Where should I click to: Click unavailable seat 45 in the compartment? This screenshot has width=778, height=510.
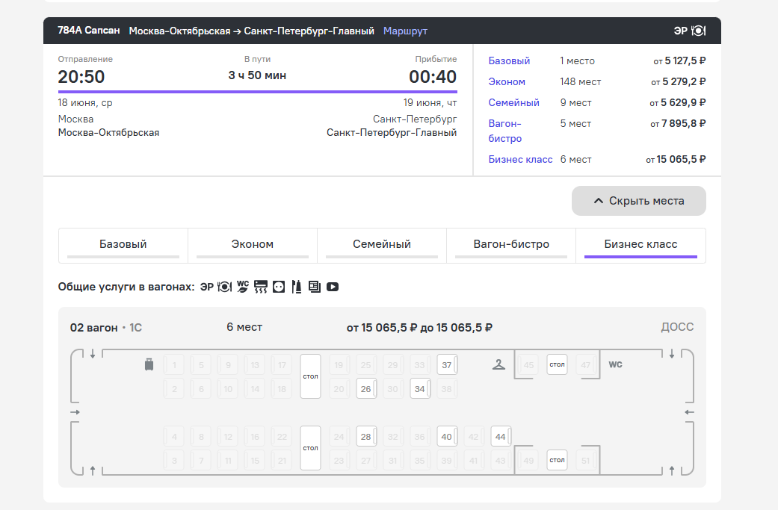(x=528, y=365)
